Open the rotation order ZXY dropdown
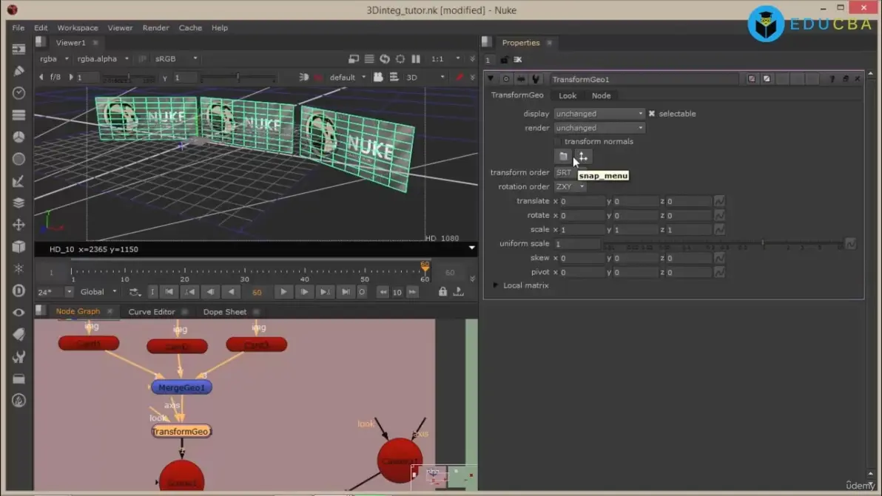 [570, 187]
